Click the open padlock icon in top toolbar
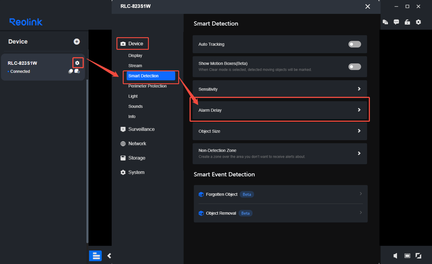 click(407, 22)
